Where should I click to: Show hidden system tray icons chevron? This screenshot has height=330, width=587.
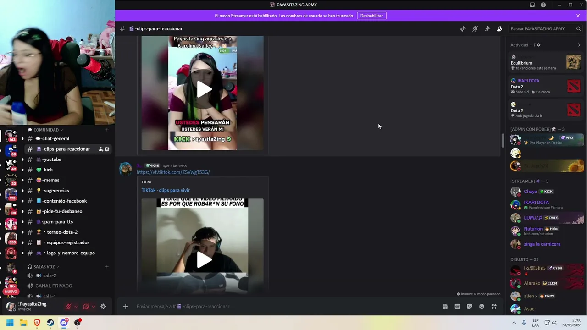pos(514,323)
